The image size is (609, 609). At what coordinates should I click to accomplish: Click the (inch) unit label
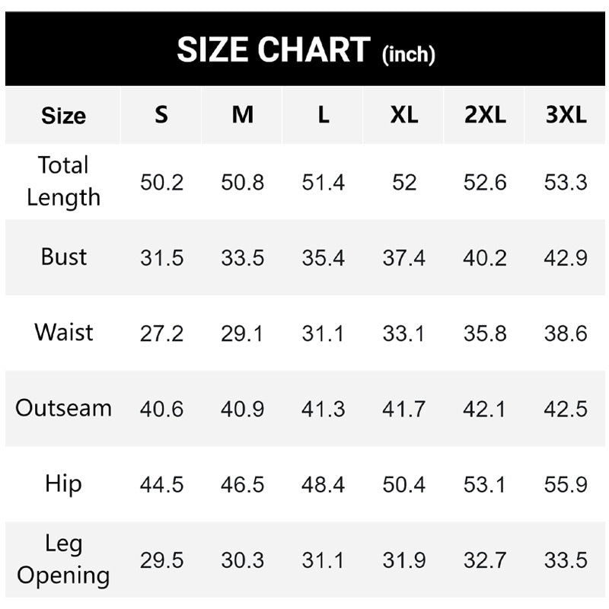pos(408,55)
